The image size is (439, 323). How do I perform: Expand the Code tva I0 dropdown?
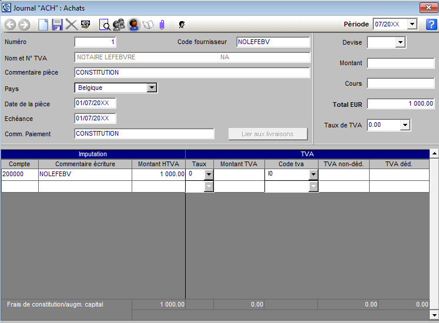[313, 174]
